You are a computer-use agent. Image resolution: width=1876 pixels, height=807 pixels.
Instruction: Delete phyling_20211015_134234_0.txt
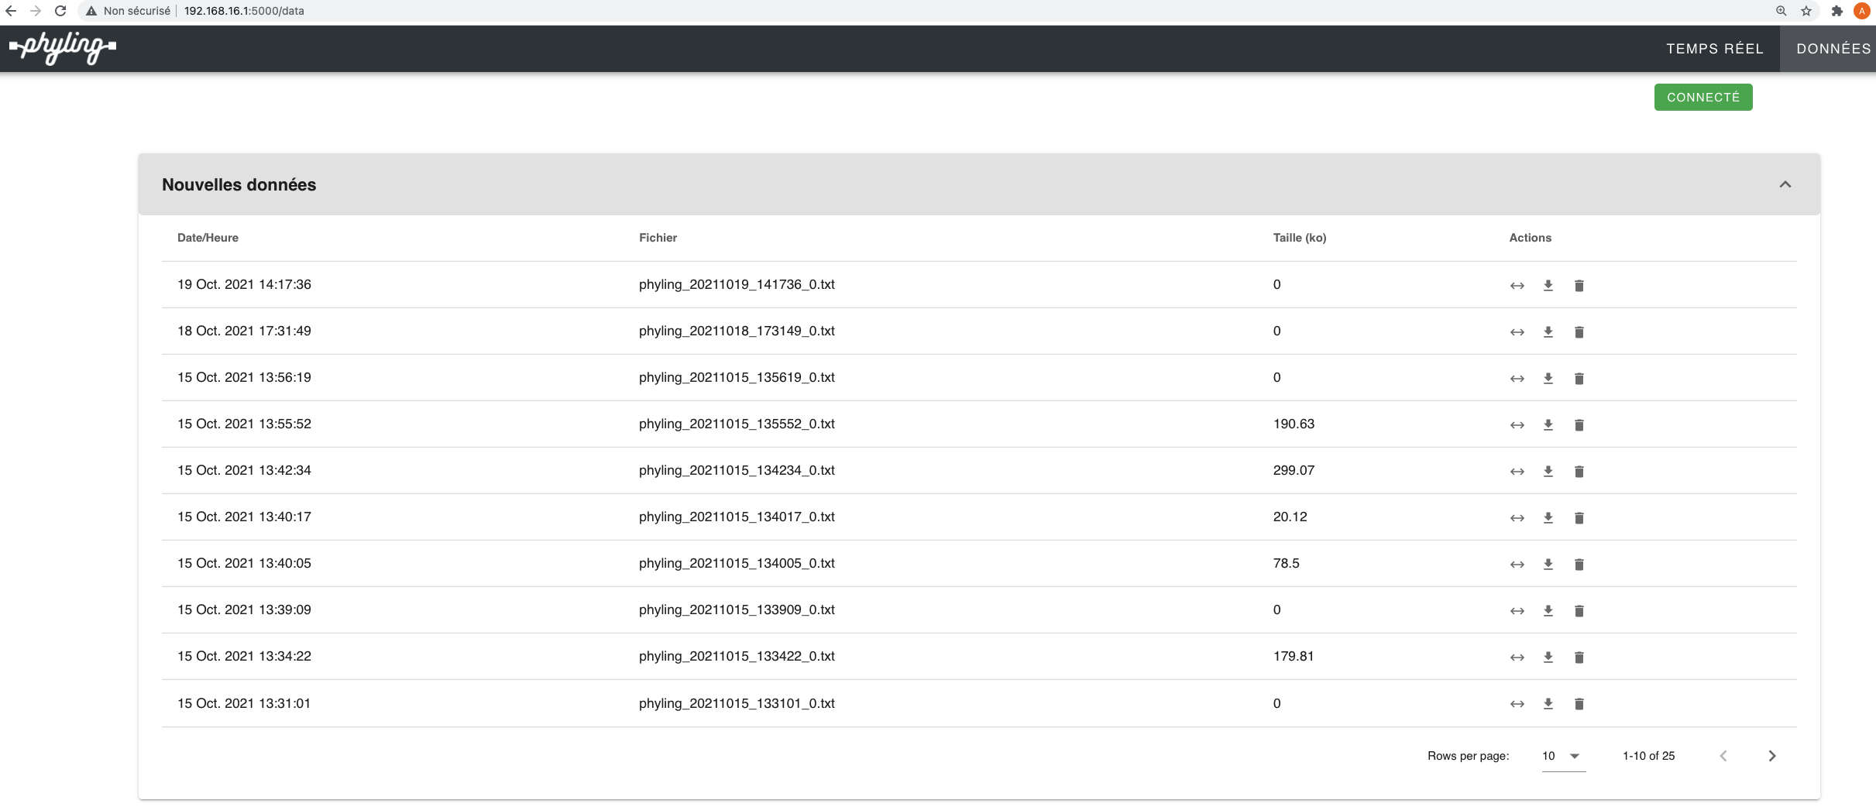tap(1579, 471)
